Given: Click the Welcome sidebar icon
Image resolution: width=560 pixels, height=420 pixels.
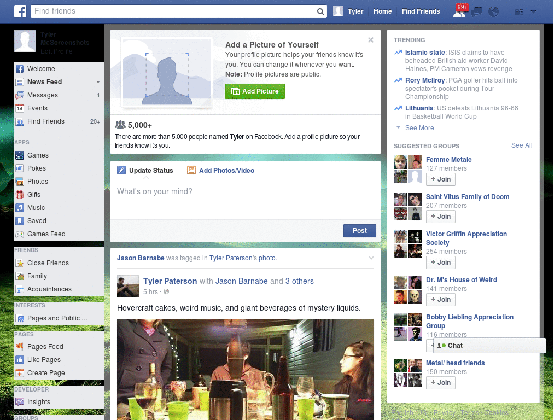Looking at the screenshot, I should click(20, 69).
